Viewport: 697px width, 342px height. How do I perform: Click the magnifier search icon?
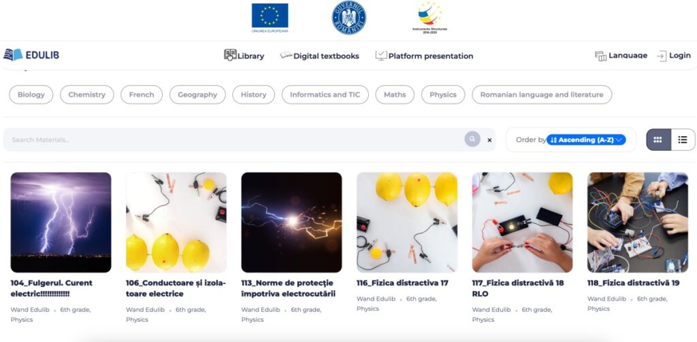[472, 139]
